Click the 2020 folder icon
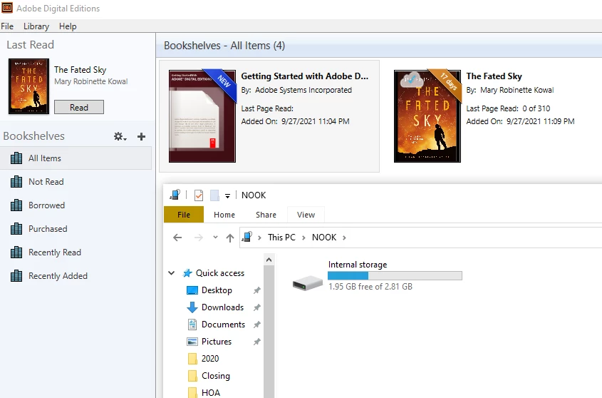Viewport: 602px width, 398px height. [x=192, y=359]
